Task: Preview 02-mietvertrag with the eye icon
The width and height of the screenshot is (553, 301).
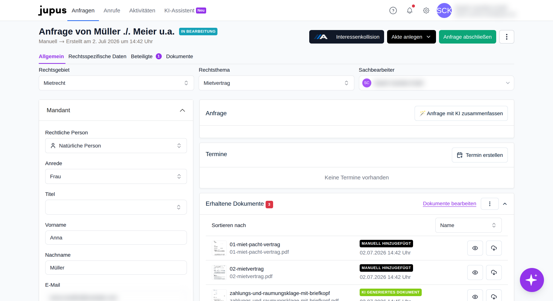Action: tap(475, 272)
